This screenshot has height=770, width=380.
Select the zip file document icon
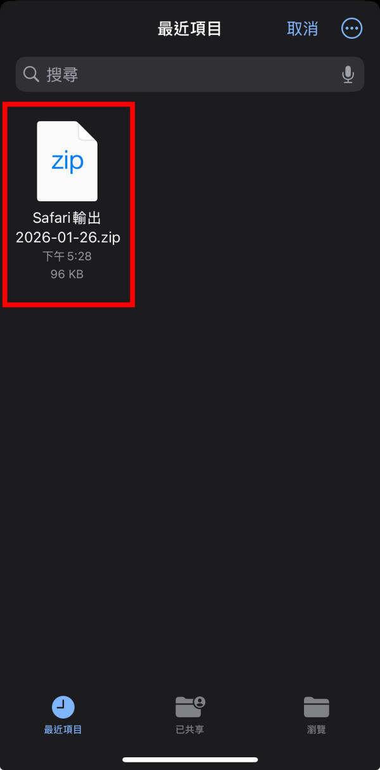click(x=67, y=161)
